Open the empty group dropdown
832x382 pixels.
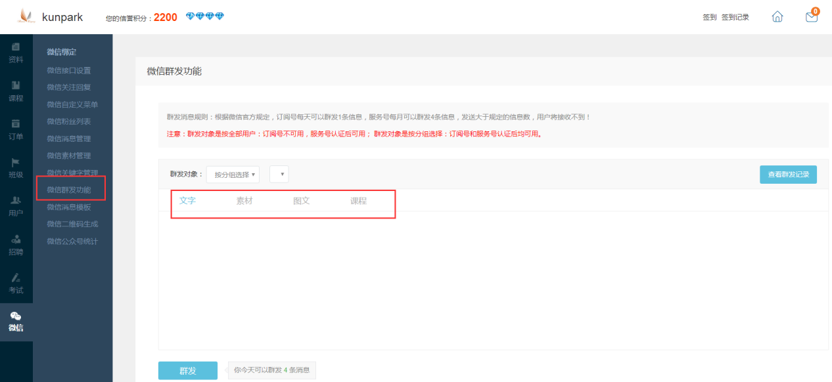(279, 174)
